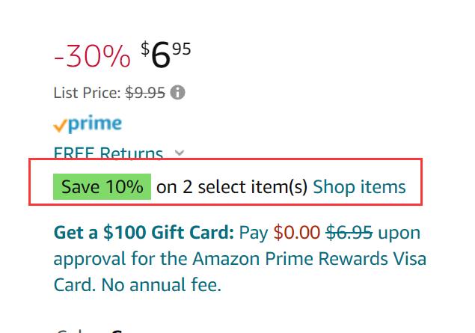Click the info icon beside List Price

click(177, 92)
